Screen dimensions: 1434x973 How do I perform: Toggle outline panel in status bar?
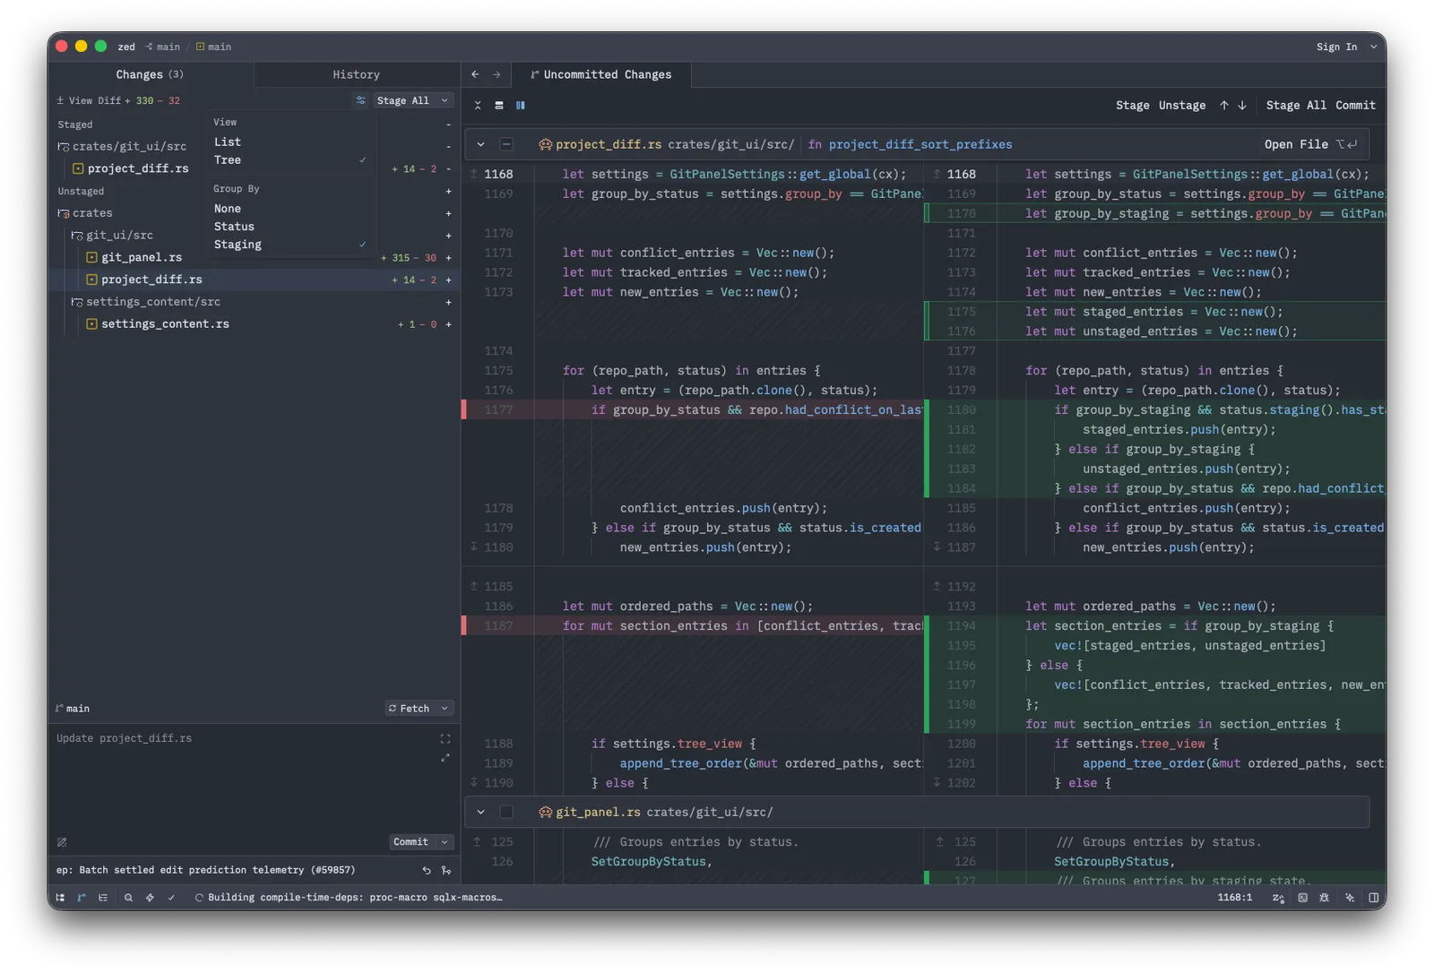point(103,897)
